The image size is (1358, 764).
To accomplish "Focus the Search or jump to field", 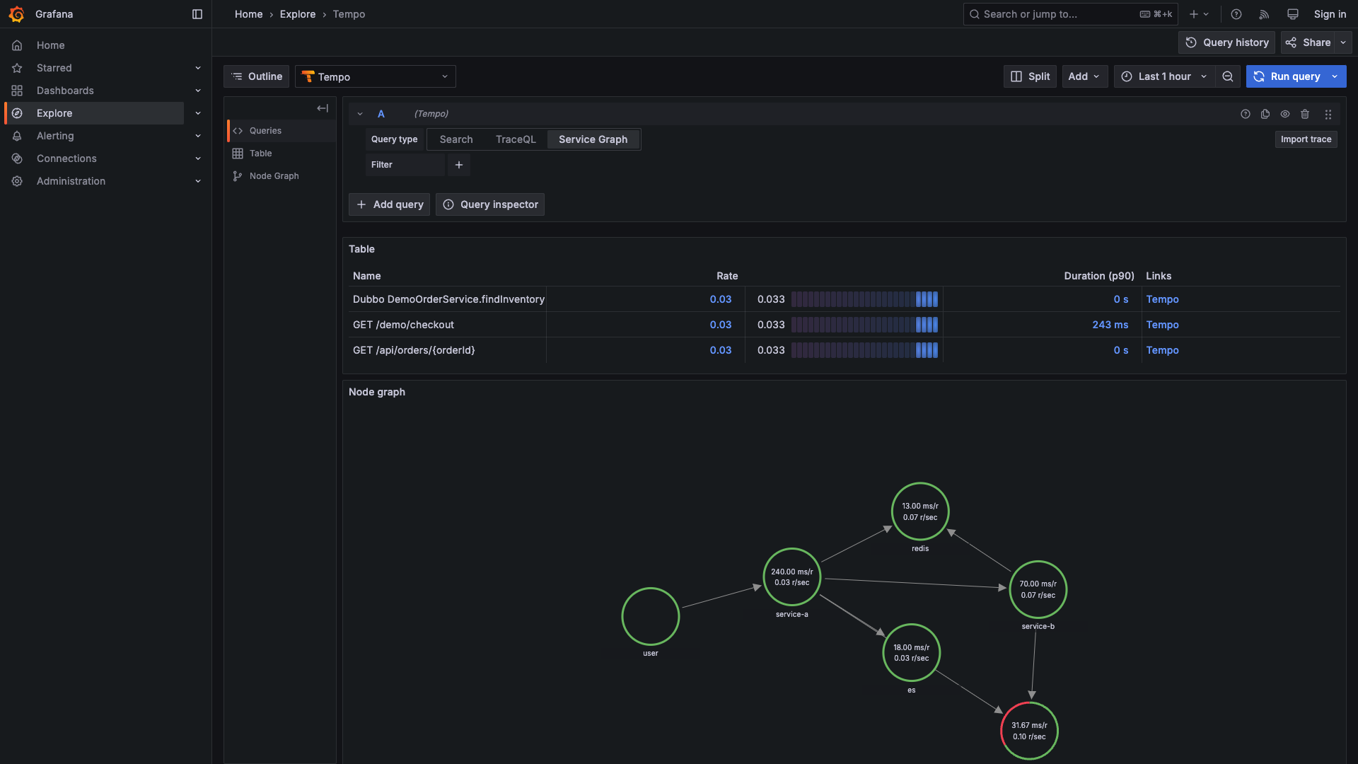I will pos(1070,14).
